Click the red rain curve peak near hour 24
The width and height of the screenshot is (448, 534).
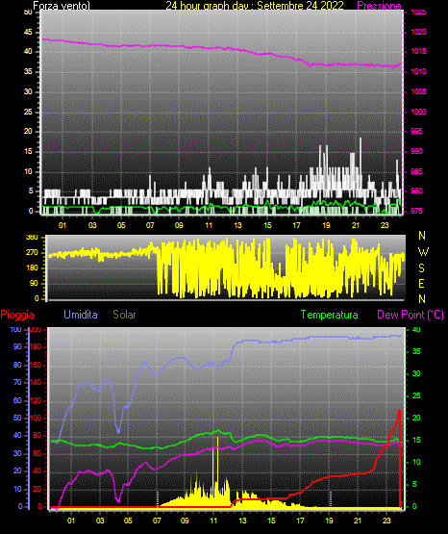pyautogui.click(x=399, y=411)
